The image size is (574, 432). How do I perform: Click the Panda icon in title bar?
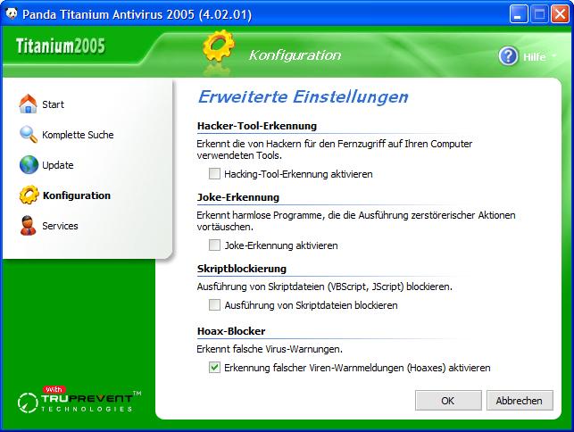coord(11,14)
